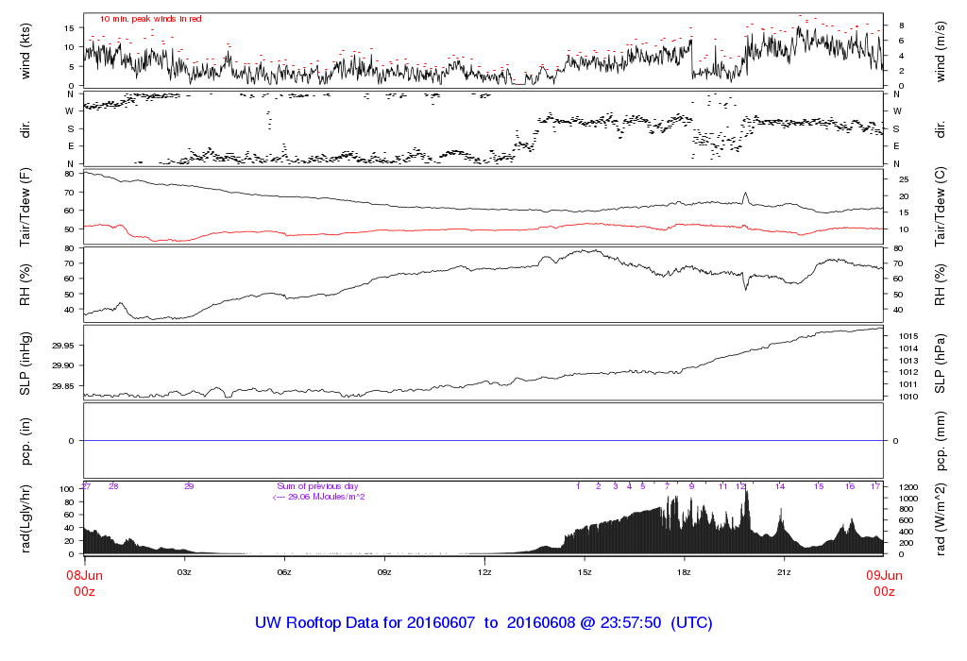Click the 'pcp. (in)' axis label
Image resolution: width=967 pixels, height=661 pixels.
coord(25,441)
